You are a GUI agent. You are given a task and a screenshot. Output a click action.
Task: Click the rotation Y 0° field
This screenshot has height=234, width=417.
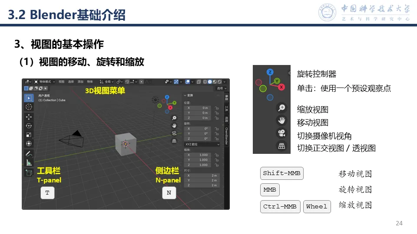[x=197, y=134]
